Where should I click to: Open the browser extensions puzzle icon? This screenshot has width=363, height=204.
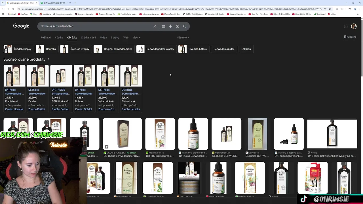click(x=342, y=9)
